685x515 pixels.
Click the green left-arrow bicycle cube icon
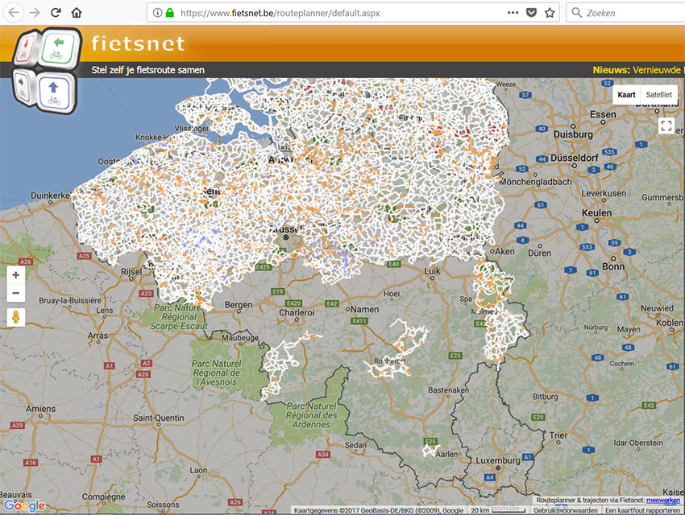[x=58, y=48]
